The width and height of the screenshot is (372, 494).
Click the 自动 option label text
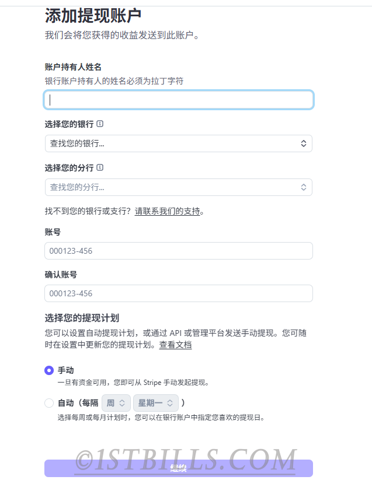click(65, 403)
